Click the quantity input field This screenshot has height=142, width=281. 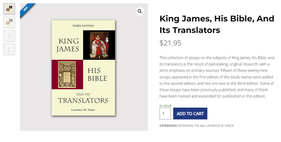165,114
